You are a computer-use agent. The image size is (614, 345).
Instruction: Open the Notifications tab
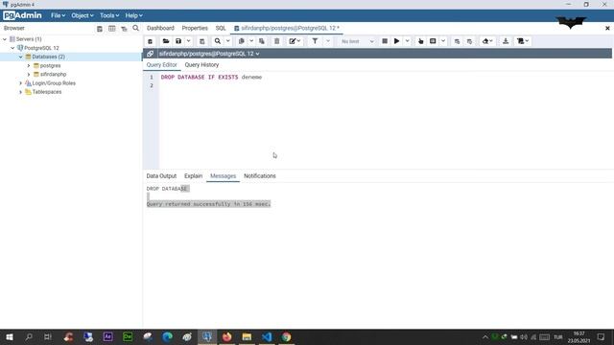[x=260, y=176]
